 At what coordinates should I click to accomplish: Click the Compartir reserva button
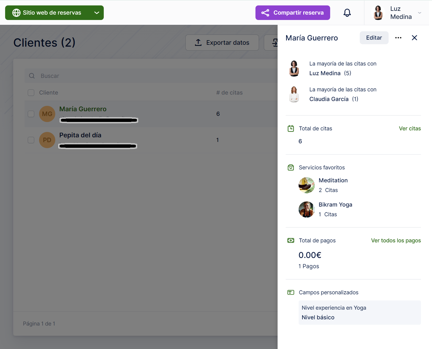click(x=292, y=13)
